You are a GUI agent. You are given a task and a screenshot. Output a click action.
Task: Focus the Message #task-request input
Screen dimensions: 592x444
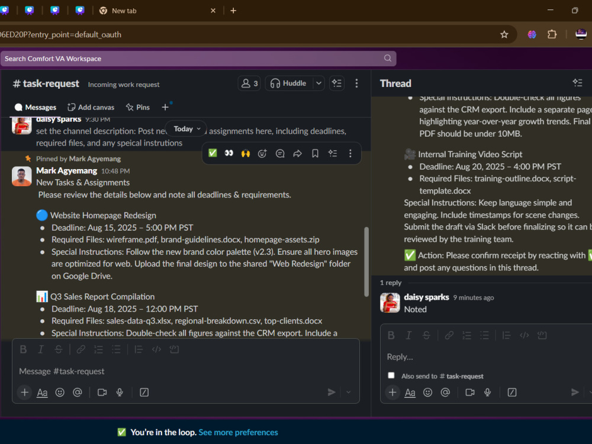point(186,371)
